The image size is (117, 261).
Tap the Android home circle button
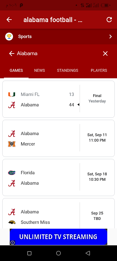pyautogui.click(x=58, y=253)
